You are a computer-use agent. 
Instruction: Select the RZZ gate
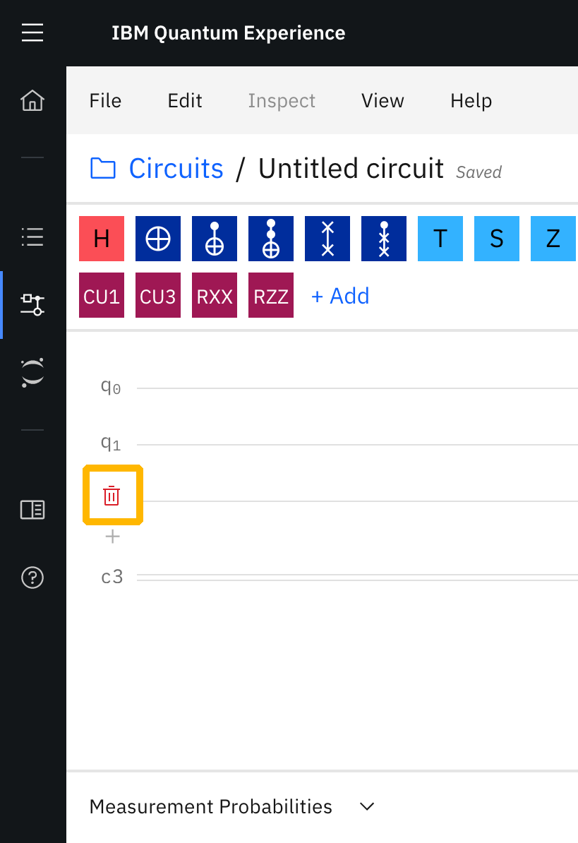[271, 295]
